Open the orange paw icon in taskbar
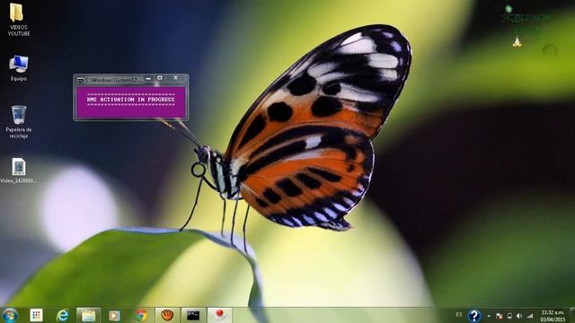The width and height of the screenshot is (575, 323). pyautogui.click(x=167, y=315)
